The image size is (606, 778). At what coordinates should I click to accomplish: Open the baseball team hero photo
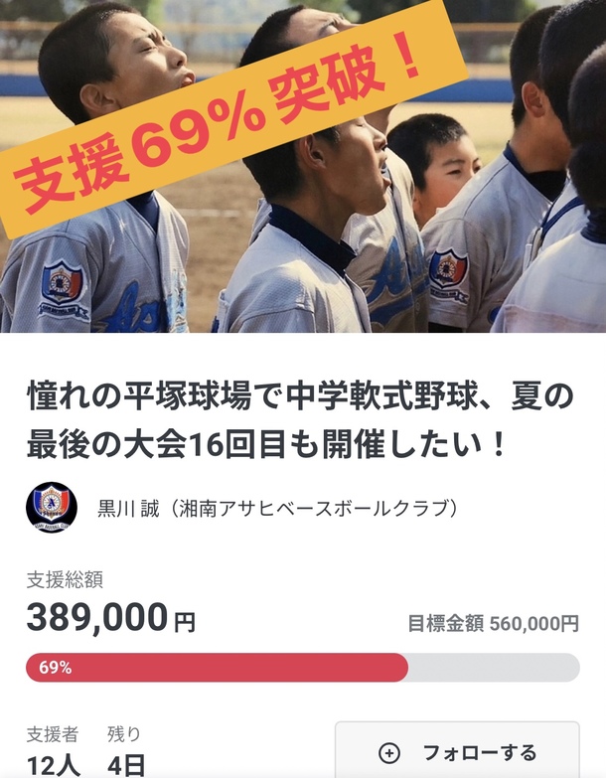click(x=303, y=166)
